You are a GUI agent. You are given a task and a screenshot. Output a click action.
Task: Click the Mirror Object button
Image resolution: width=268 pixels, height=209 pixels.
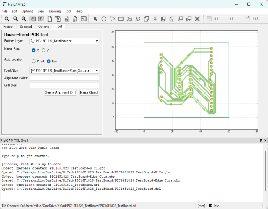(x=89, y=92)
